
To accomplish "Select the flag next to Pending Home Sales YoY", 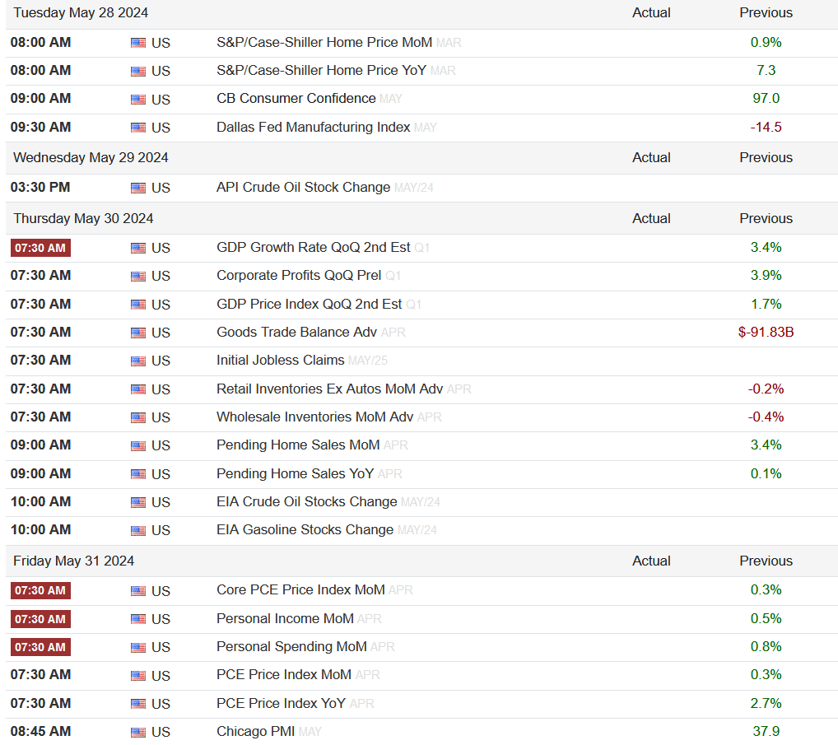I will [x=138, y=474].
